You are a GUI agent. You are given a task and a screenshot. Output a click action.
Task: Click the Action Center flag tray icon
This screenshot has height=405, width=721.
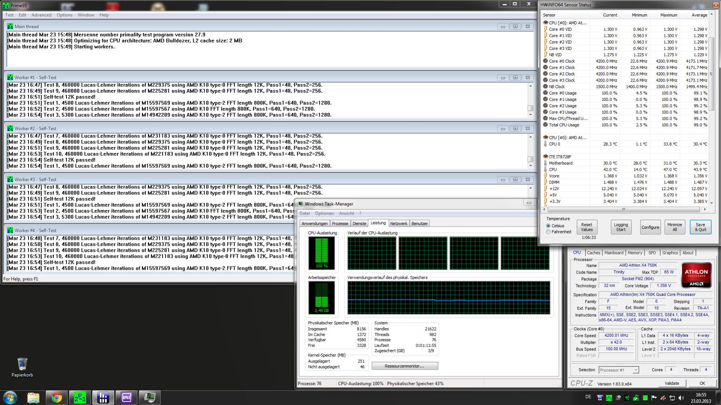654,397
